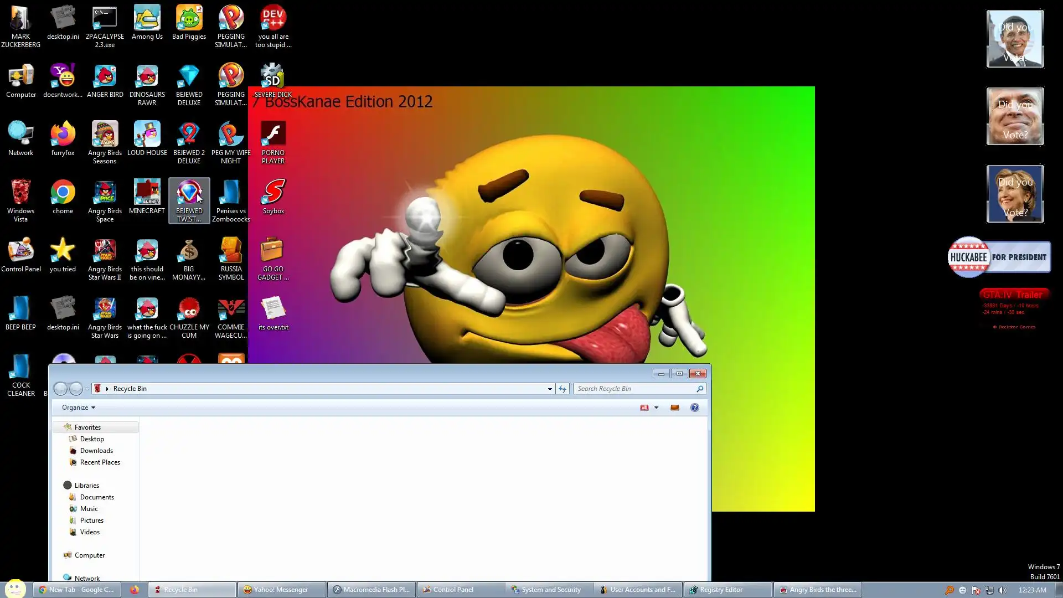
Task: Switch to Yahoo! Messenger taskbar button
Action: coord(280,590)
